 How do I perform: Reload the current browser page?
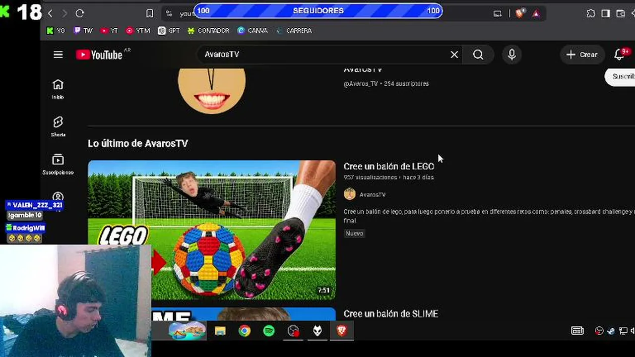pyautogui.click(x=80, y=13)
